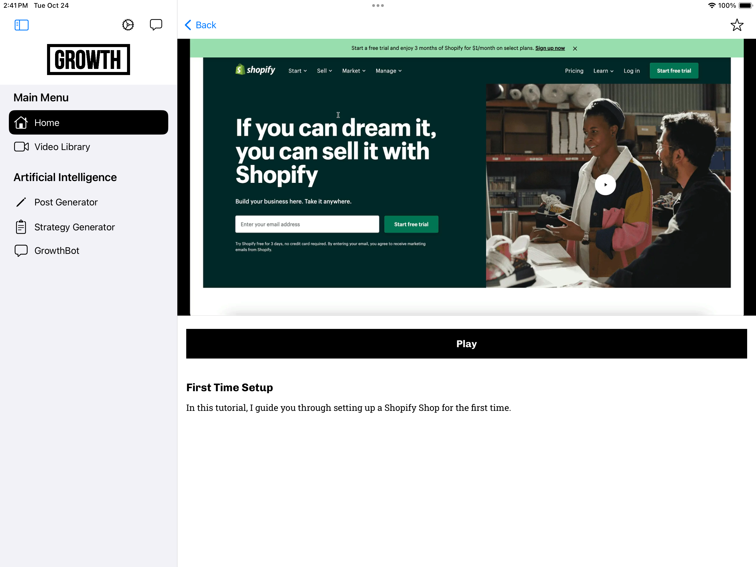Viewport: 756px width, 567px height.
Task: Tap the battery icon in status bar
Action: 746,6
